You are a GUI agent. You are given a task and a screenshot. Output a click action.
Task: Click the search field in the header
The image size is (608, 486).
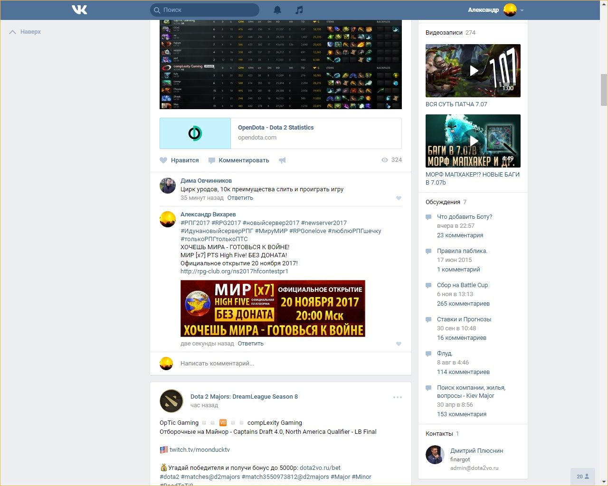205,10
